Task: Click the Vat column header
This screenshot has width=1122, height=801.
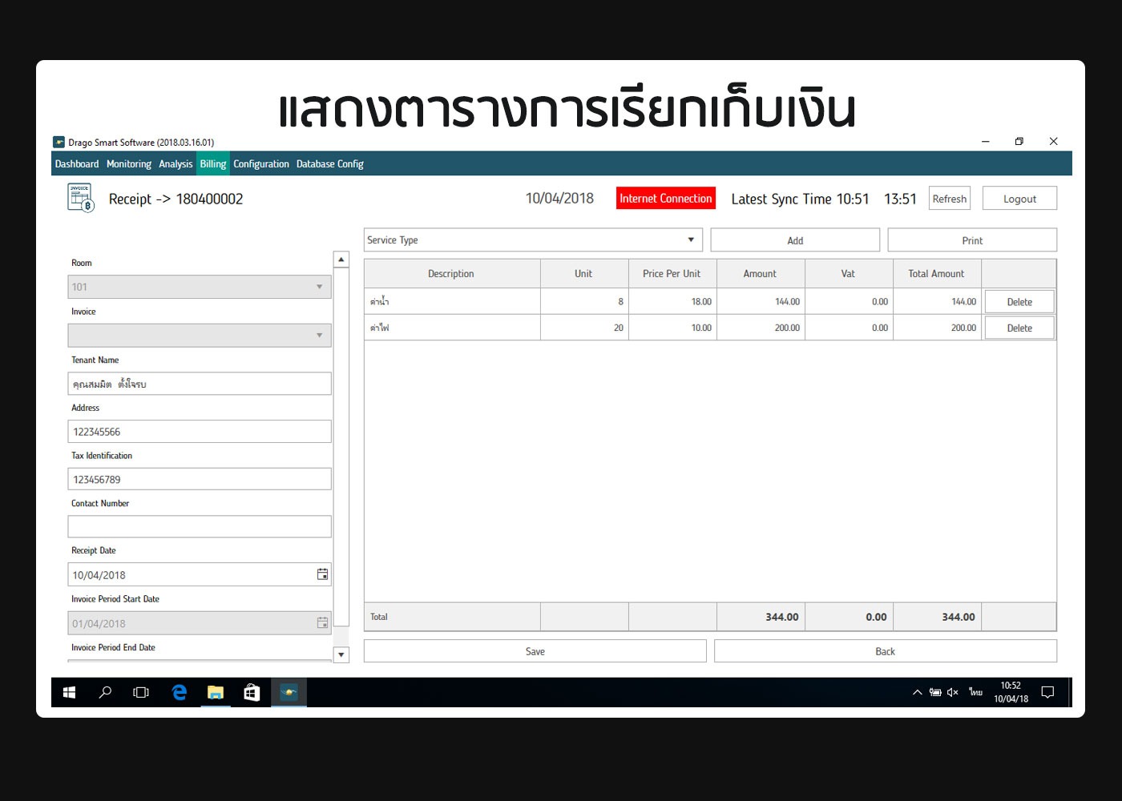Action: click(849, 274)
